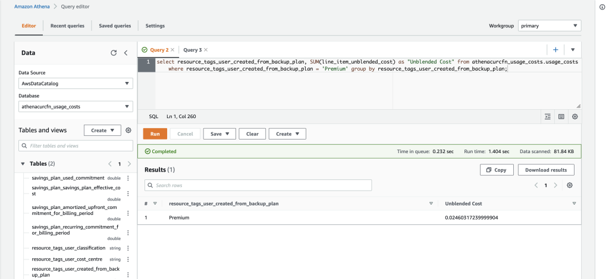This screenshot has height=279, width=609.
Task: Open the Tables and views Create dropdown
Action: pos(102,131)
